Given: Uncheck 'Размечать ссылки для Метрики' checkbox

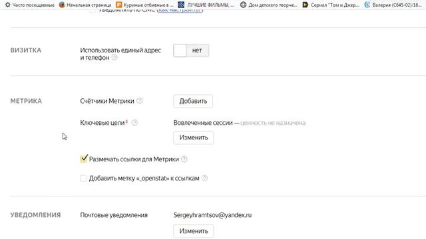Looking at the screenshot, I should coord(84,159).
